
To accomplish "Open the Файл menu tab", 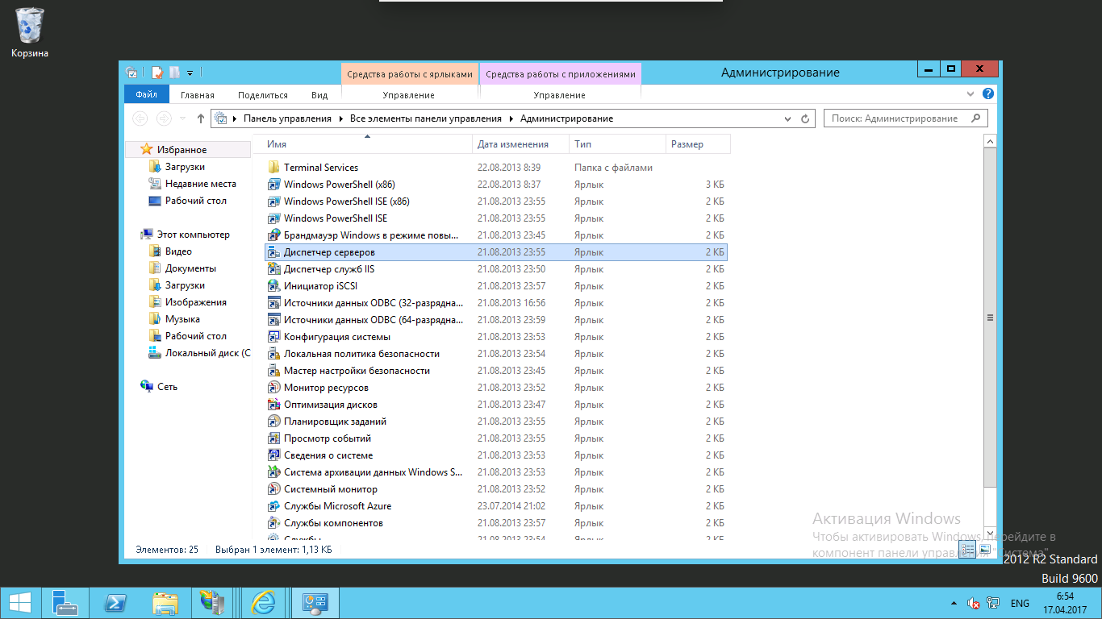I will [146, 94].
